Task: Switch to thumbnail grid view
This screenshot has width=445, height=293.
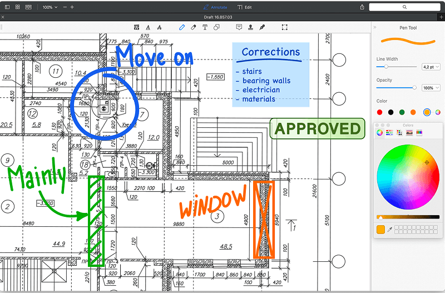Action: [x=18, y=7]
